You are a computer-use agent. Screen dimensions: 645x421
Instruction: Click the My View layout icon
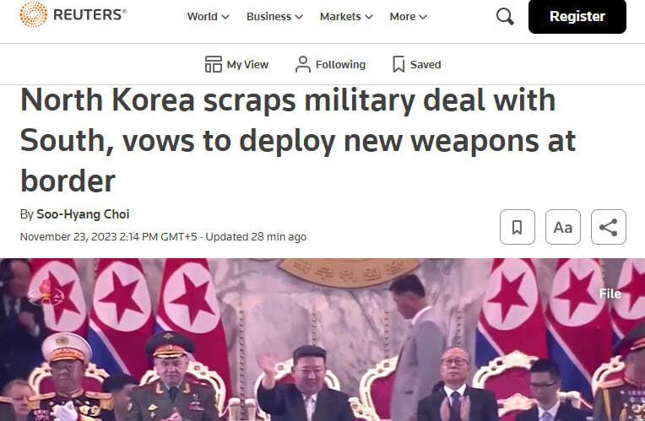[213, 64]
